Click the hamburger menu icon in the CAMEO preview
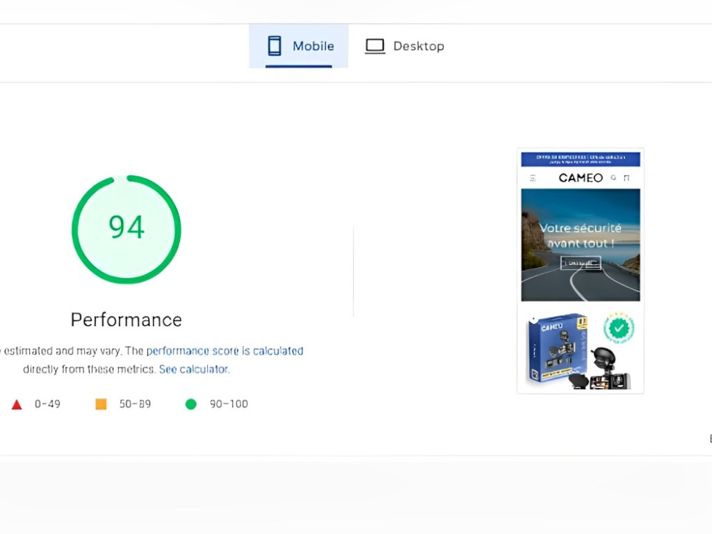The image size is (712, 534). 533,178
